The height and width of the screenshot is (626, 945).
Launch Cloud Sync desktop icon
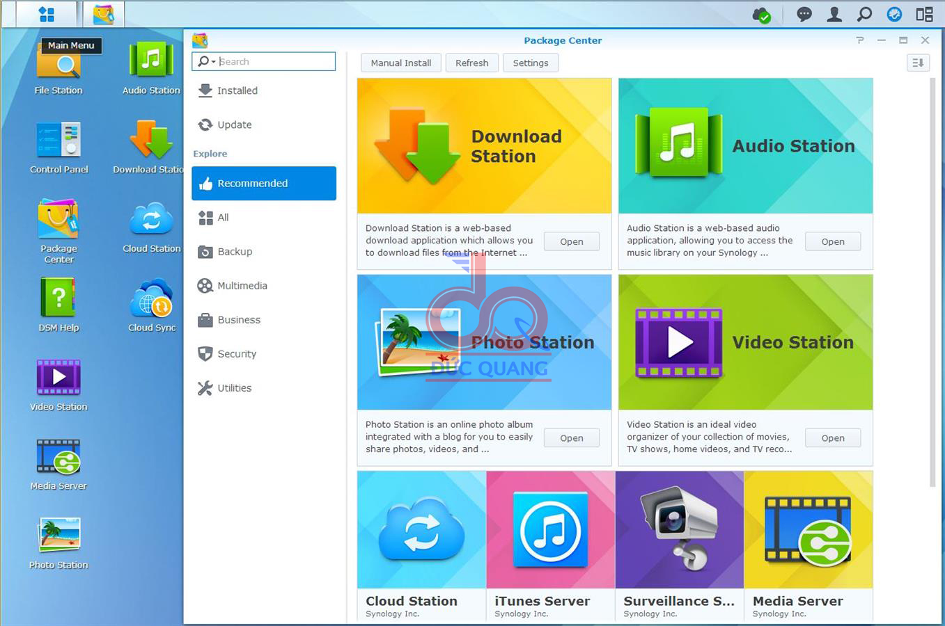pos(151,305)
